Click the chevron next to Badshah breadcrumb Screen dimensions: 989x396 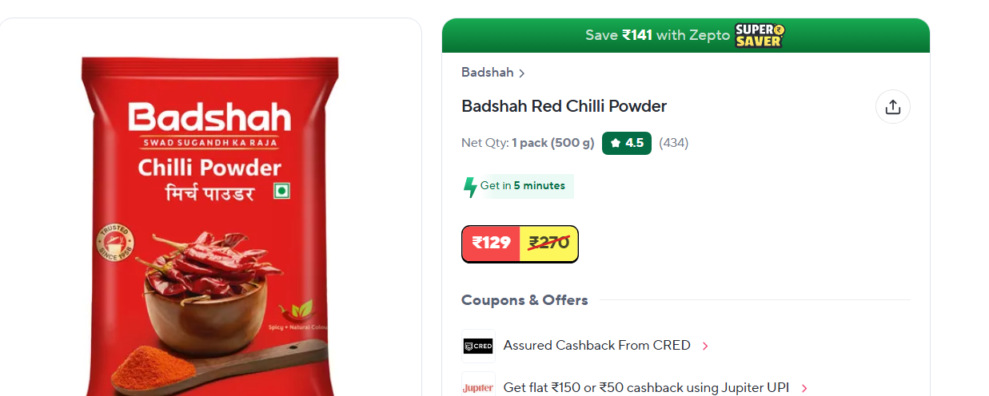pos(522,73)
